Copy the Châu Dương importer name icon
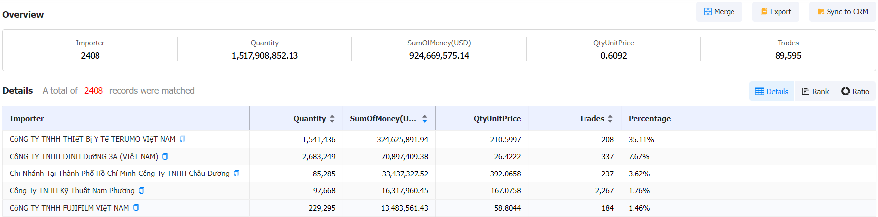The image size is (878, 217). [237, 174]
